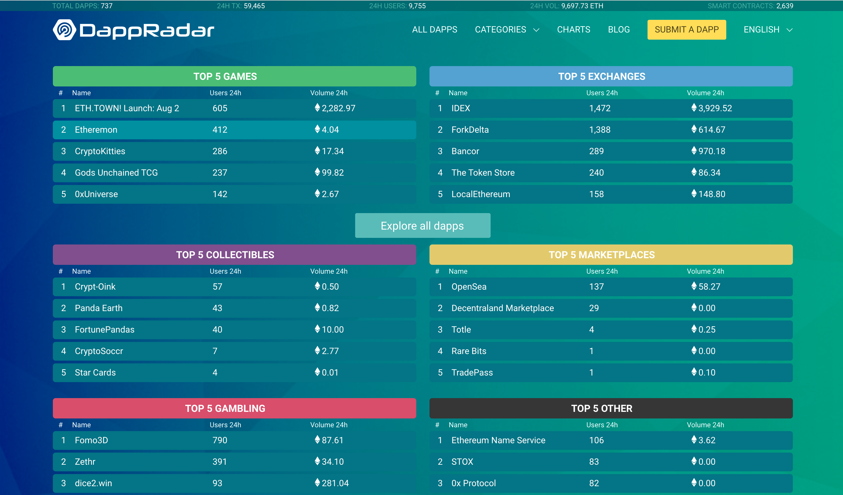The height and width of the screenshot is (495, 843).
Task: Open Decentraland Marketplace row
Action: (611, 308)
